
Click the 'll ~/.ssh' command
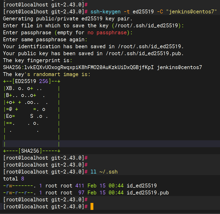coord(104,172)
